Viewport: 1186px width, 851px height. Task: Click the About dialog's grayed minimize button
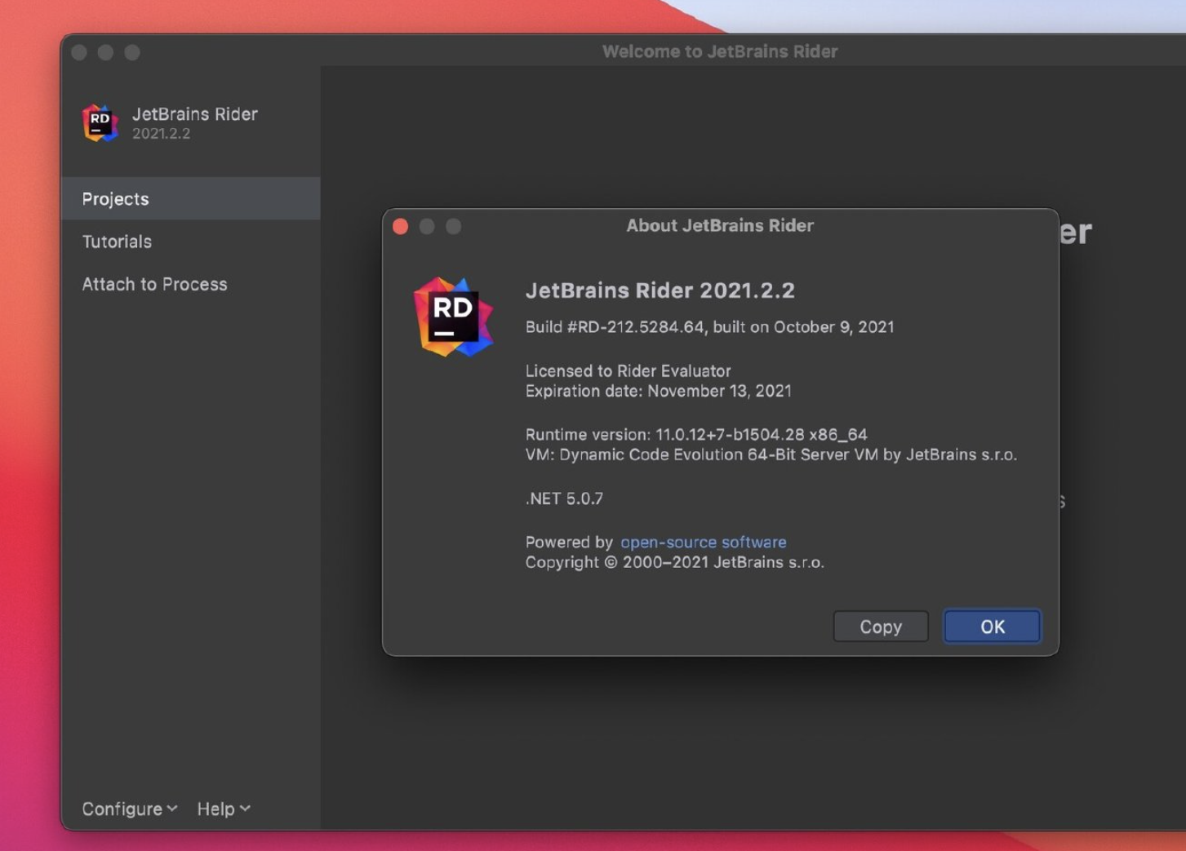[427, 227]
